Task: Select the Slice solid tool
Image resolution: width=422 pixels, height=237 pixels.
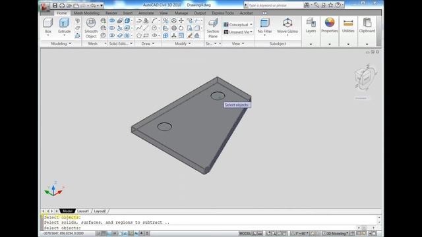Action: coord(120,28)
